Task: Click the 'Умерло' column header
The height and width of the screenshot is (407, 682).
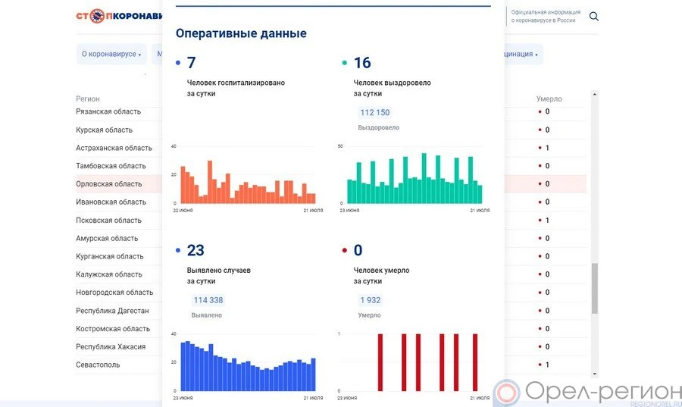Action: 549,99
